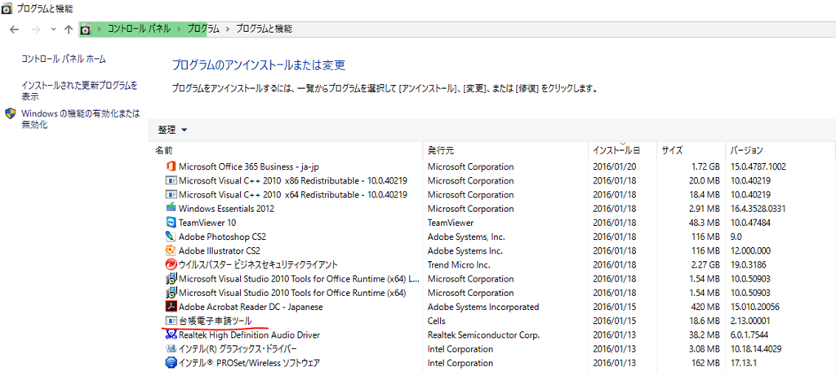Screen dimensions: 836x372
Task: Click the shield icon beside Windows の機能の有効化
Action: (10, 113)
